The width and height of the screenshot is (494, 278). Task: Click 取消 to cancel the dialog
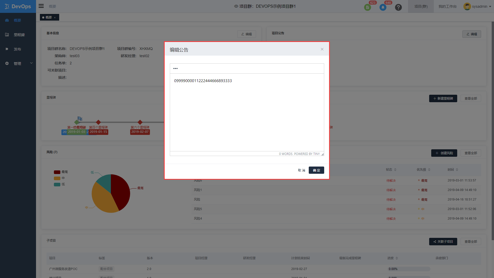[302, 170]
